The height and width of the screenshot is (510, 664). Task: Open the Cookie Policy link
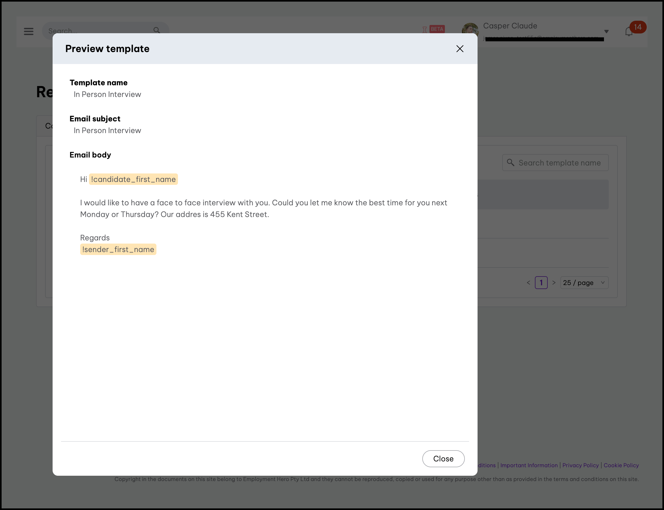tap(621, 465)
